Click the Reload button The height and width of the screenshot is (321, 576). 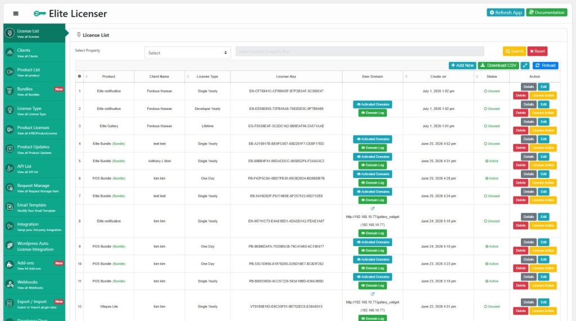click(546, 65)
